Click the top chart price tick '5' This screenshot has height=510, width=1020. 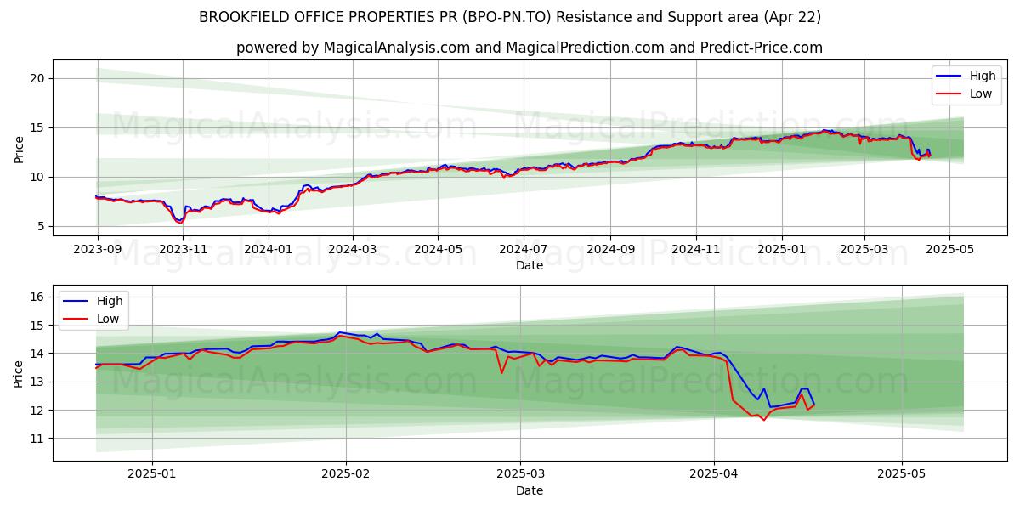point(43,226)
